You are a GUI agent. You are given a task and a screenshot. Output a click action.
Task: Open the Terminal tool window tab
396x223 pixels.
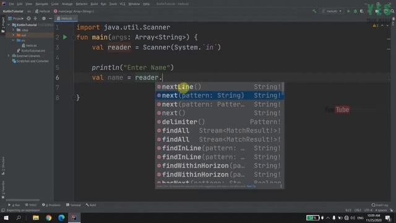pos(73,205)
